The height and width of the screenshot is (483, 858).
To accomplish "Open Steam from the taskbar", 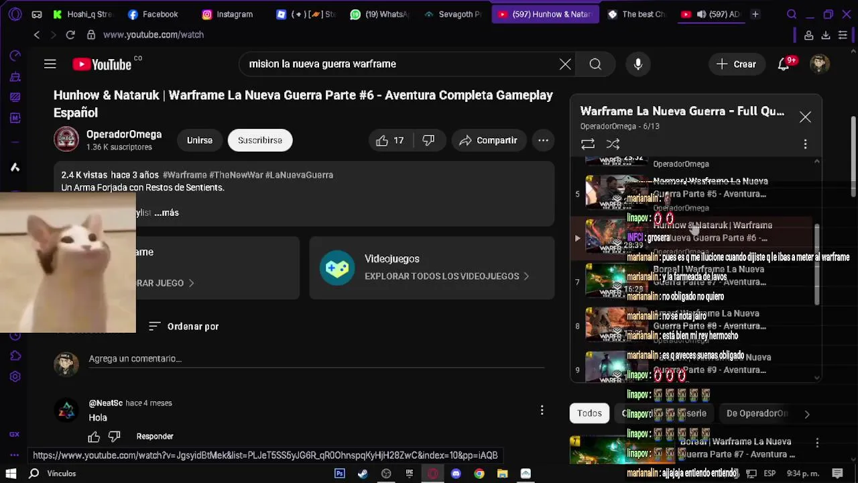I will point(363,474).
